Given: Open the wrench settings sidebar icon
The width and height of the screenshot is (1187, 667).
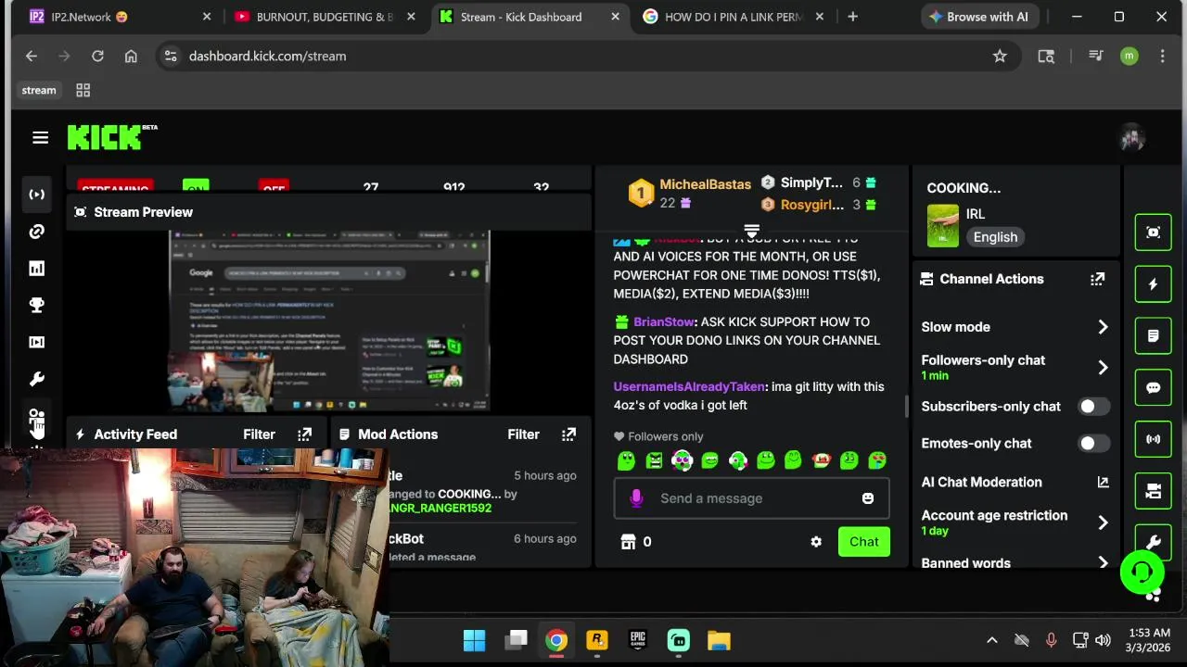Looking at the screenshot, I should [36, 379].
